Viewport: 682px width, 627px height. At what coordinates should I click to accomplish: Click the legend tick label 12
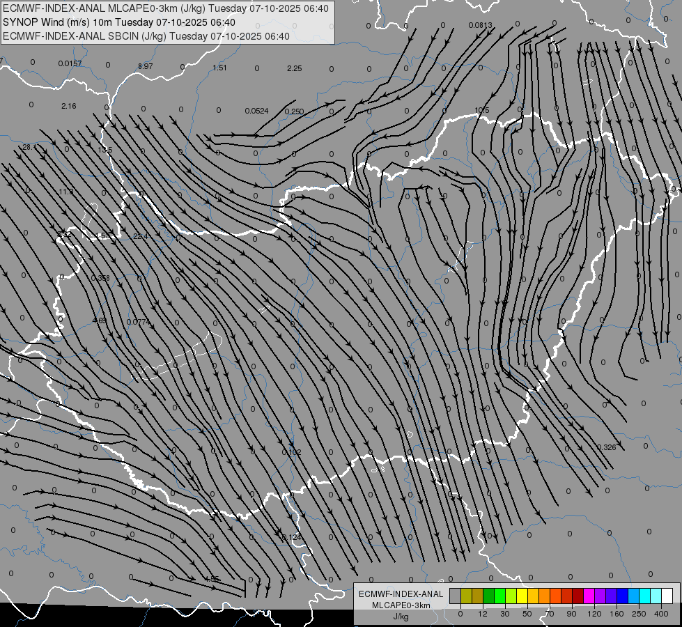483,614
